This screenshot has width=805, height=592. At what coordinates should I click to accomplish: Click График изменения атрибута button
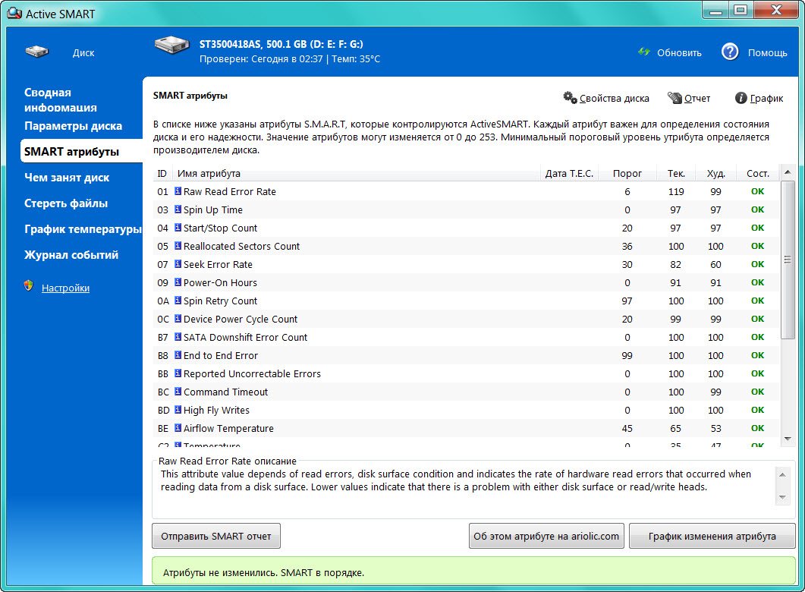[712, 536]
